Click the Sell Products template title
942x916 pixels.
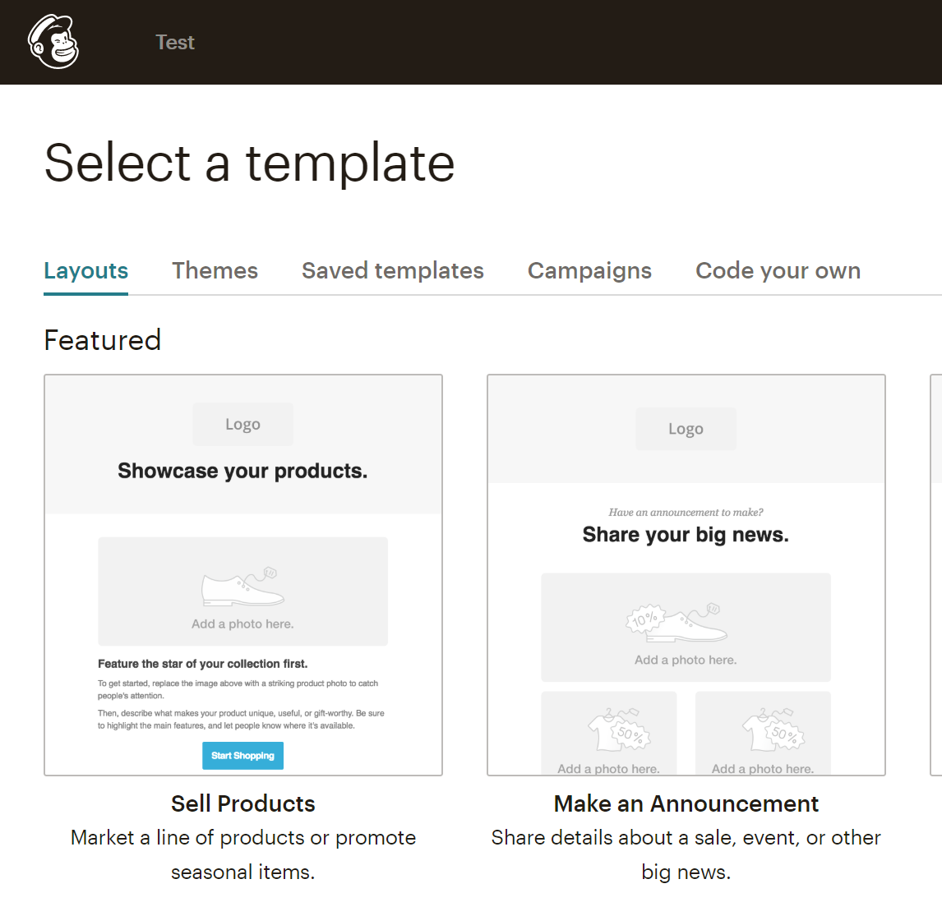pyautogui.click(x=242, y=803)
